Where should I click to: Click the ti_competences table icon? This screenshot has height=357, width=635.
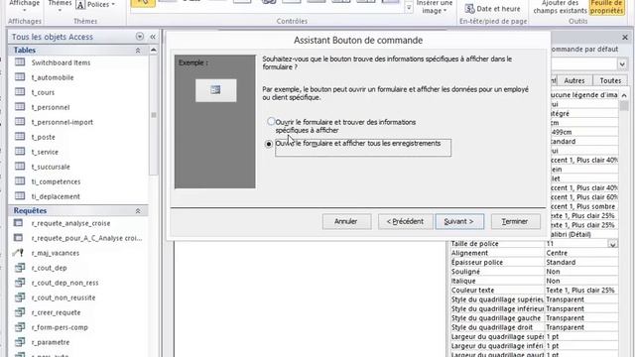tap(20, 181)
